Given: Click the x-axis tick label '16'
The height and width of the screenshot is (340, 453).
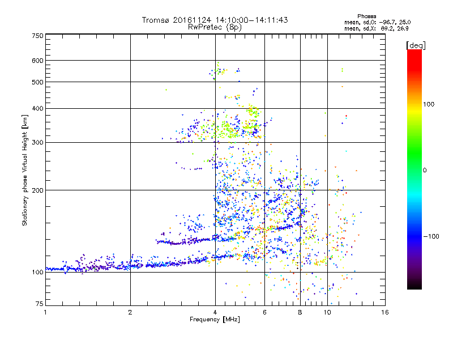Looking at the screenshot, I should coord(385,312).
